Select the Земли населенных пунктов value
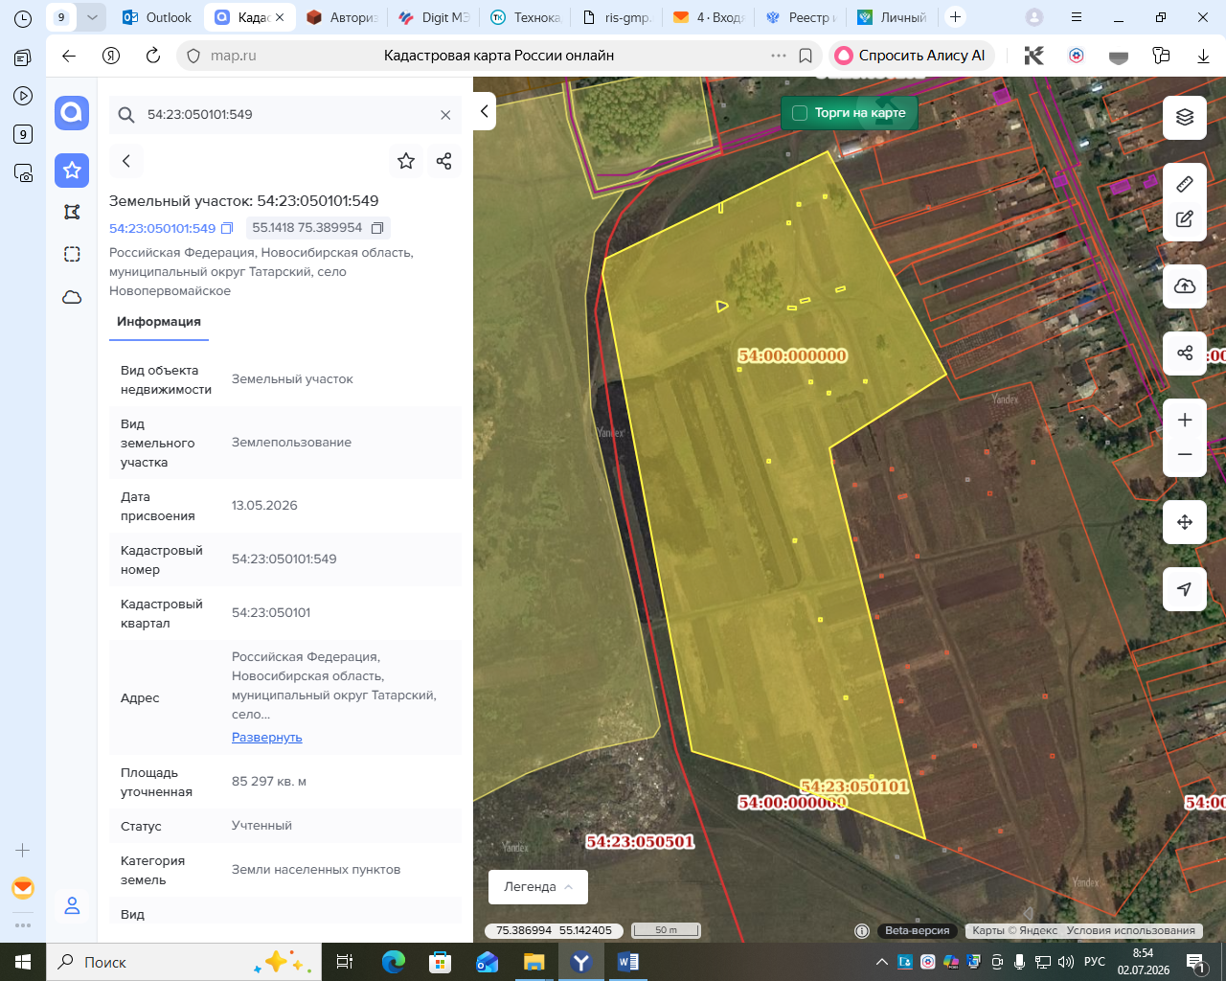 point(316,870)
